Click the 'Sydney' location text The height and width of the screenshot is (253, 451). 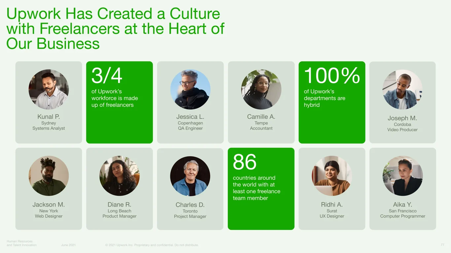[x=49, y=123]
